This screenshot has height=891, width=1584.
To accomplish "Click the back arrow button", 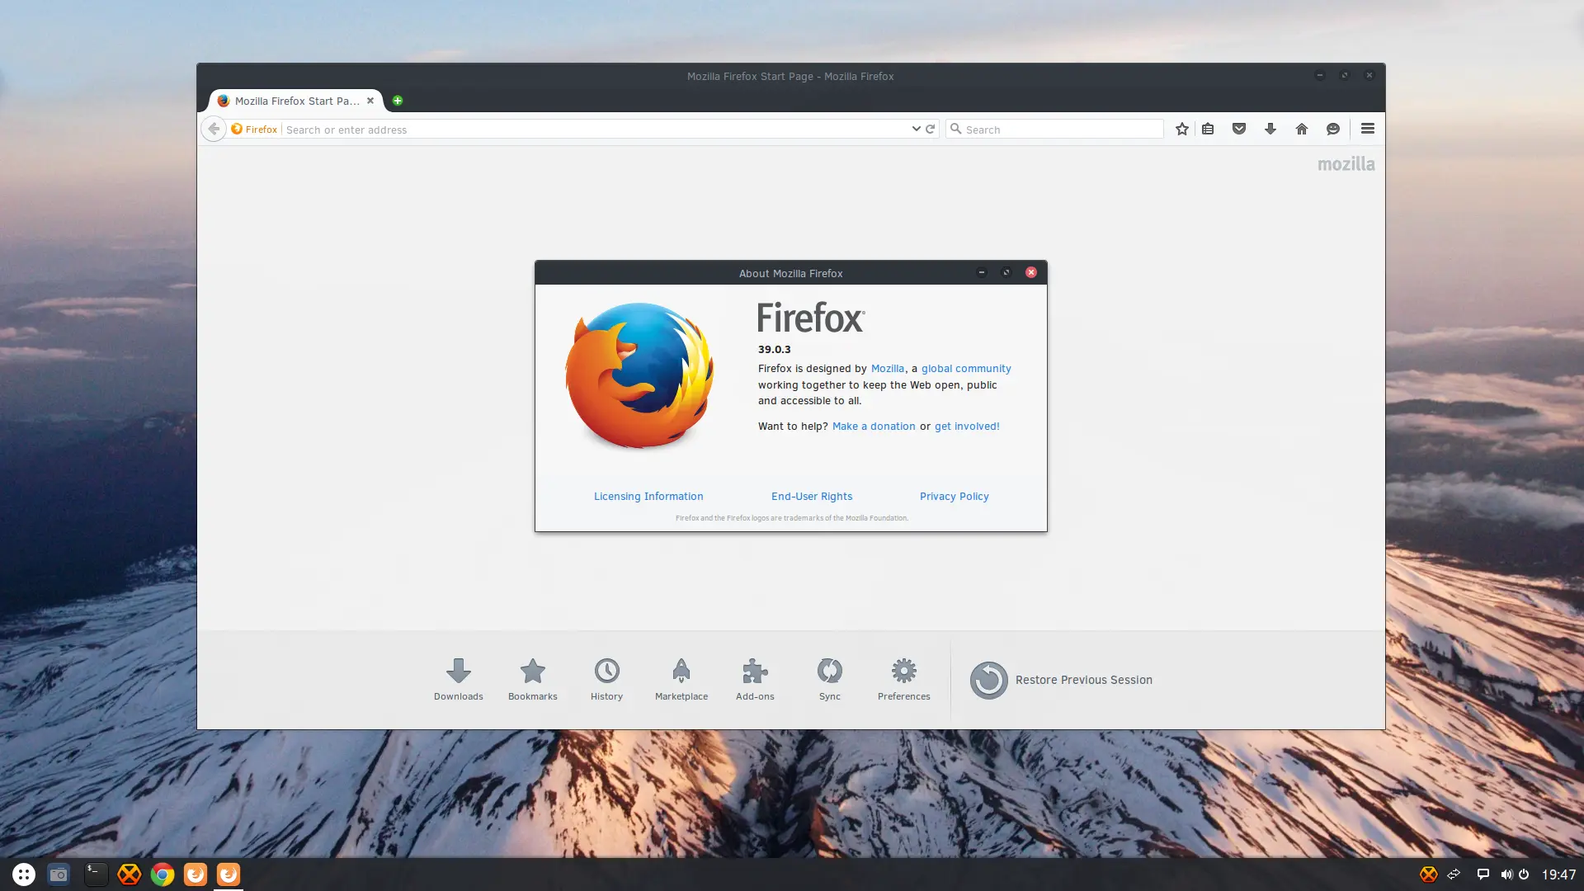I will pos(214,129).
